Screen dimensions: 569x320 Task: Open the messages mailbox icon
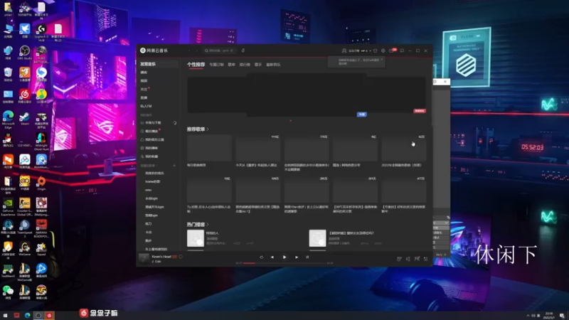[x=391, y=50]
